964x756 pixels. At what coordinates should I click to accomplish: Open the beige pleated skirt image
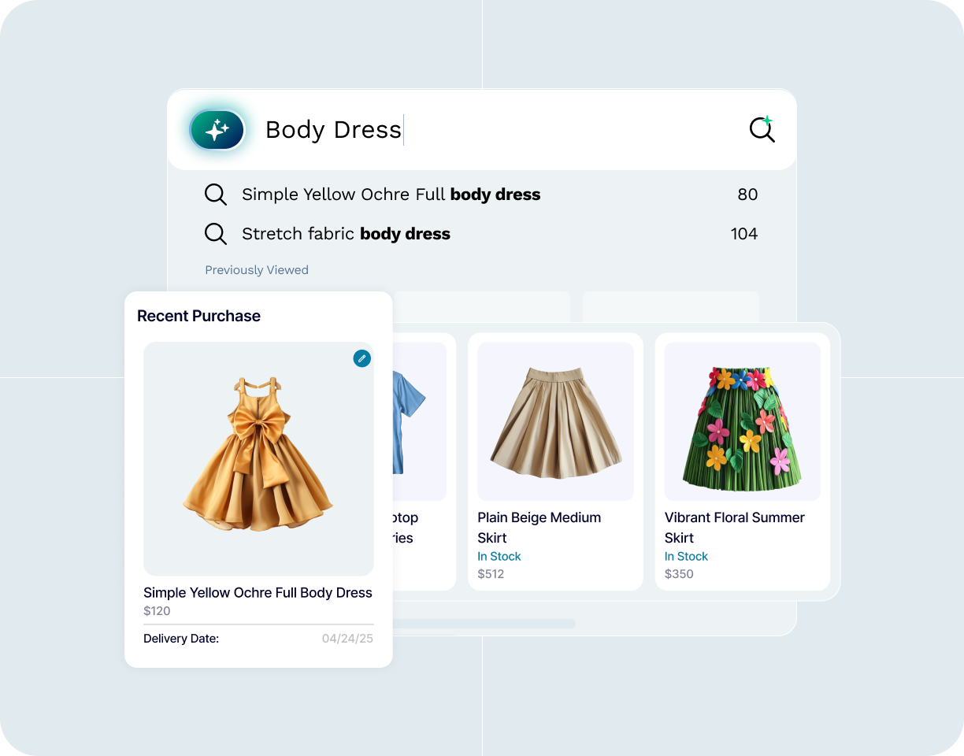[555, 421]
